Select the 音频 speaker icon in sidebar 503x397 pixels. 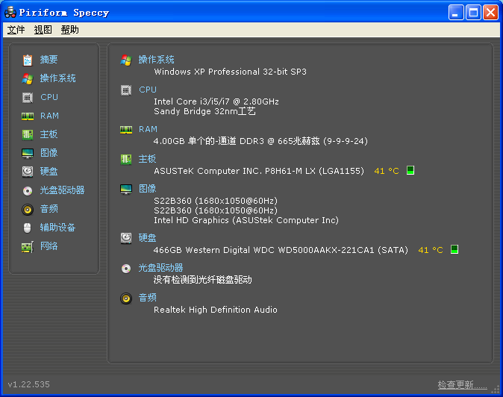click(28, 209)
